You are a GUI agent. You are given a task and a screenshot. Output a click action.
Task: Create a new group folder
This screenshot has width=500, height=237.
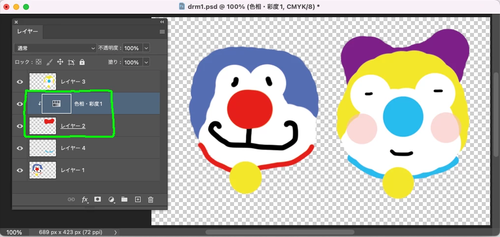124,199
